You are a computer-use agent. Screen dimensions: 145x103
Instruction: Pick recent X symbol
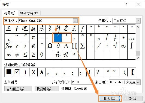(33, 72)
